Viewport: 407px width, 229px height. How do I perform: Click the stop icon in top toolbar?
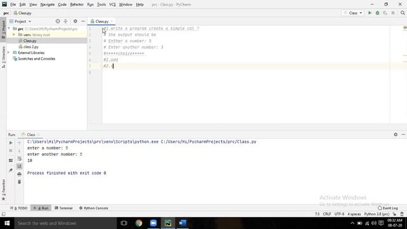(393, 13)
